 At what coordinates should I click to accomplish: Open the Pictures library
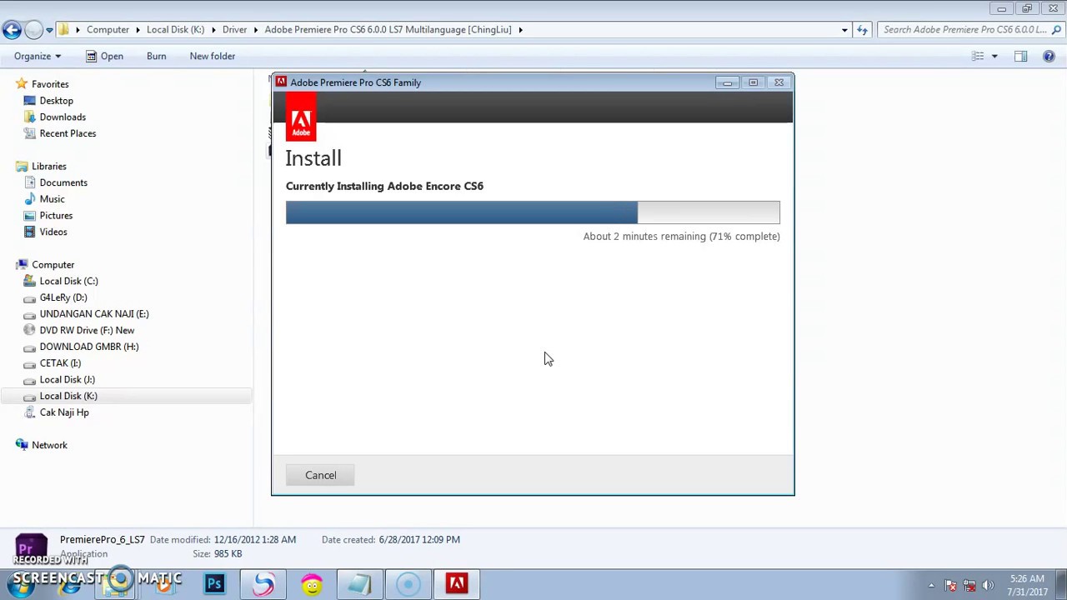tap(56, 215)
